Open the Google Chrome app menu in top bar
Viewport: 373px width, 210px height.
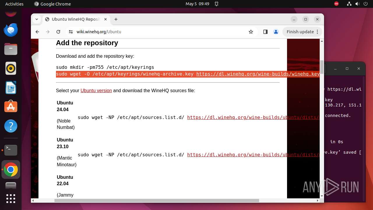pyautogui.click(x=52, y=4)
